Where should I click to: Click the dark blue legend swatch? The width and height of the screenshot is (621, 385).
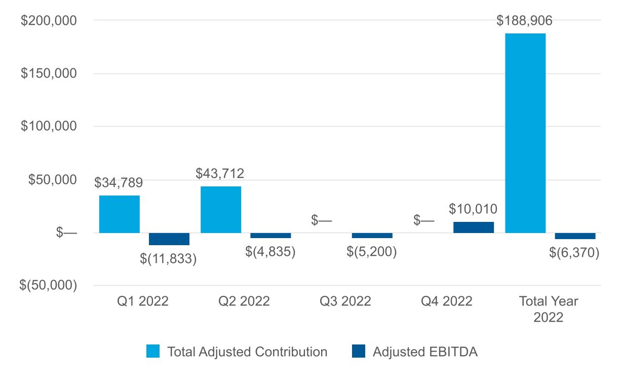tap(358, 352)
